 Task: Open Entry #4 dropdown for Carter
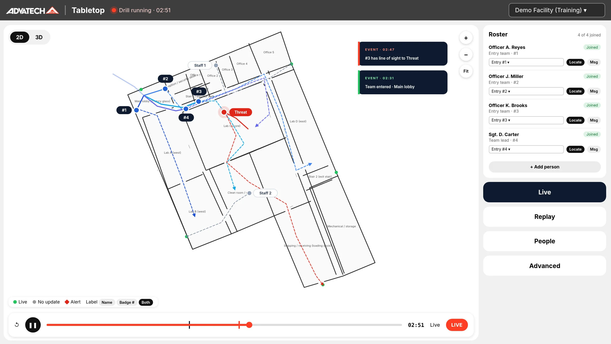[x=526, y=149]
